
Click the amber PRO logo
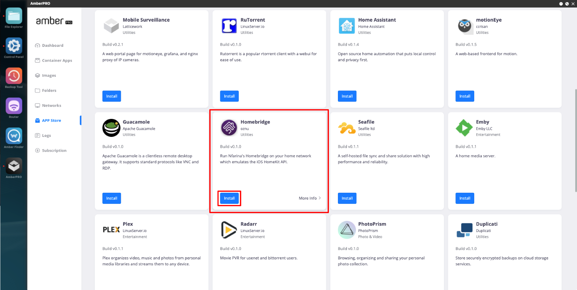tap(54, 21)
